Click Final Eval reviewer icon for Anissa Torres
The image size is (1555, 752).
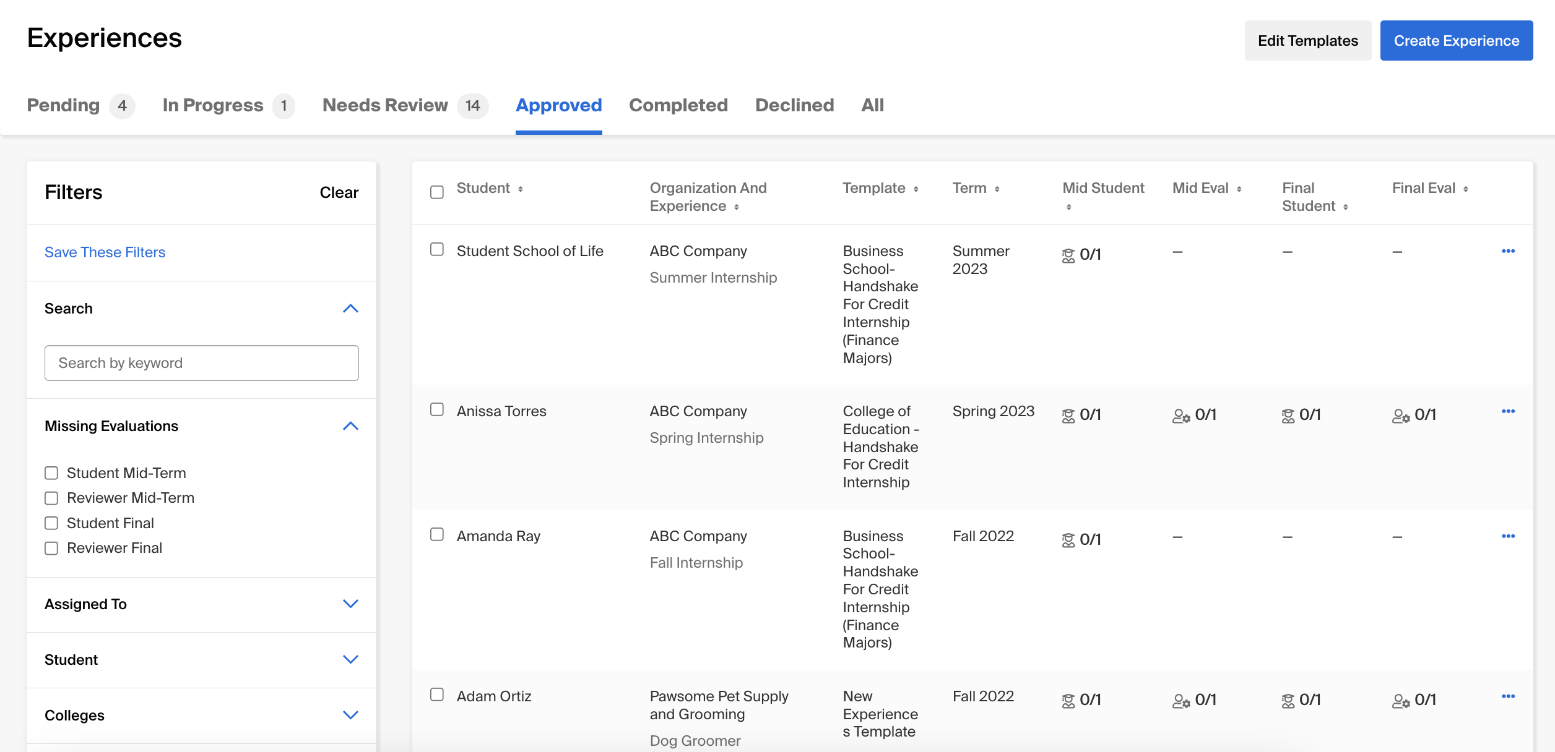[x=1401, y=416]
